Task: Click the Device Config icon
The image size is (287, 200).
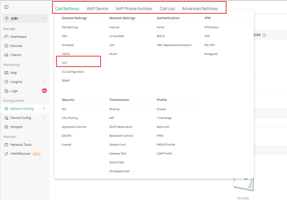Action: (7, 118)
